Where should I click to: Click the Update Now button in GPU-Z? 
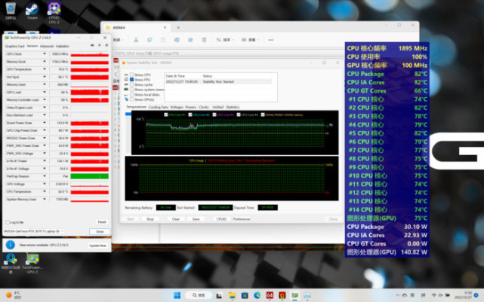[x=98, y=246]
